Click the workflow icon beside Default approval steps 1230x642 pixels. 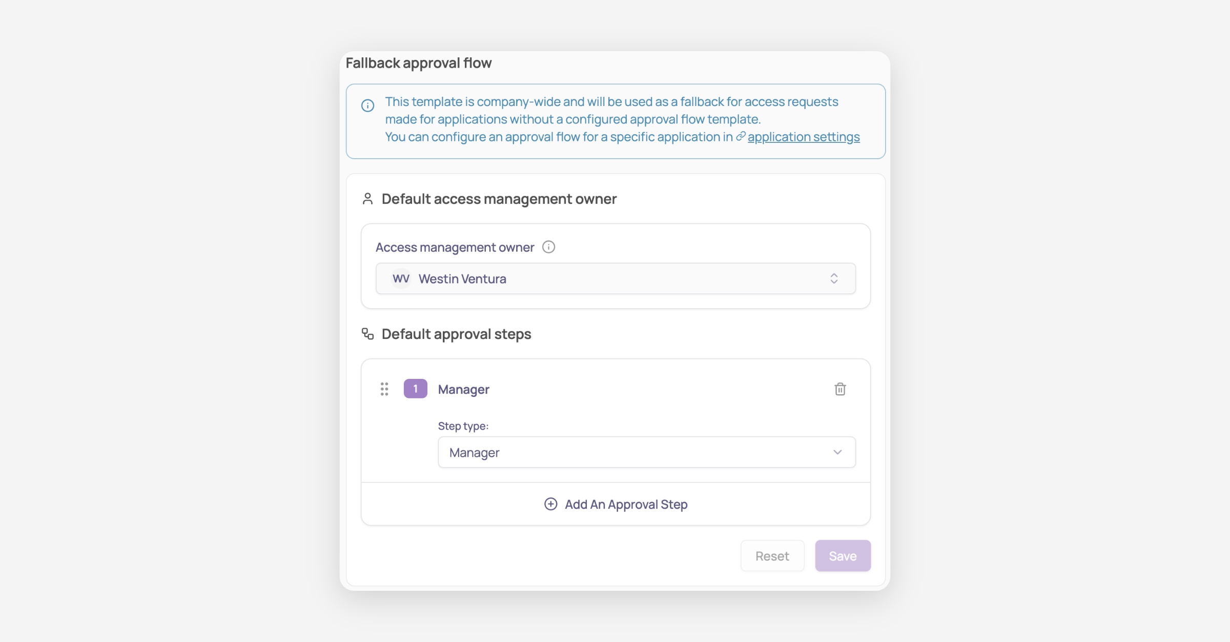(367, 334)
